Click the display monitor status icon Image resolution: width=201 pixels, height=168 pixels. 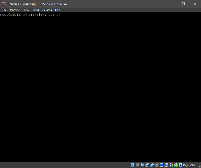click(x=161, y=165)
